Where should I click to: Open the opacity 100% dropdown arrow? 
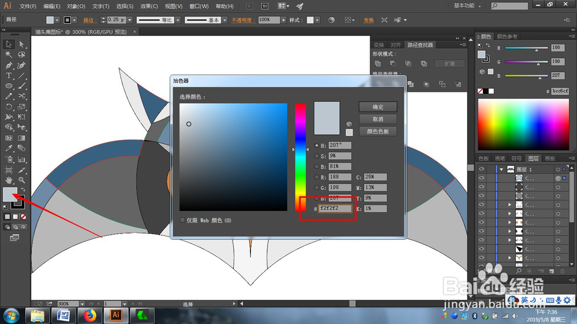(283, 20)
